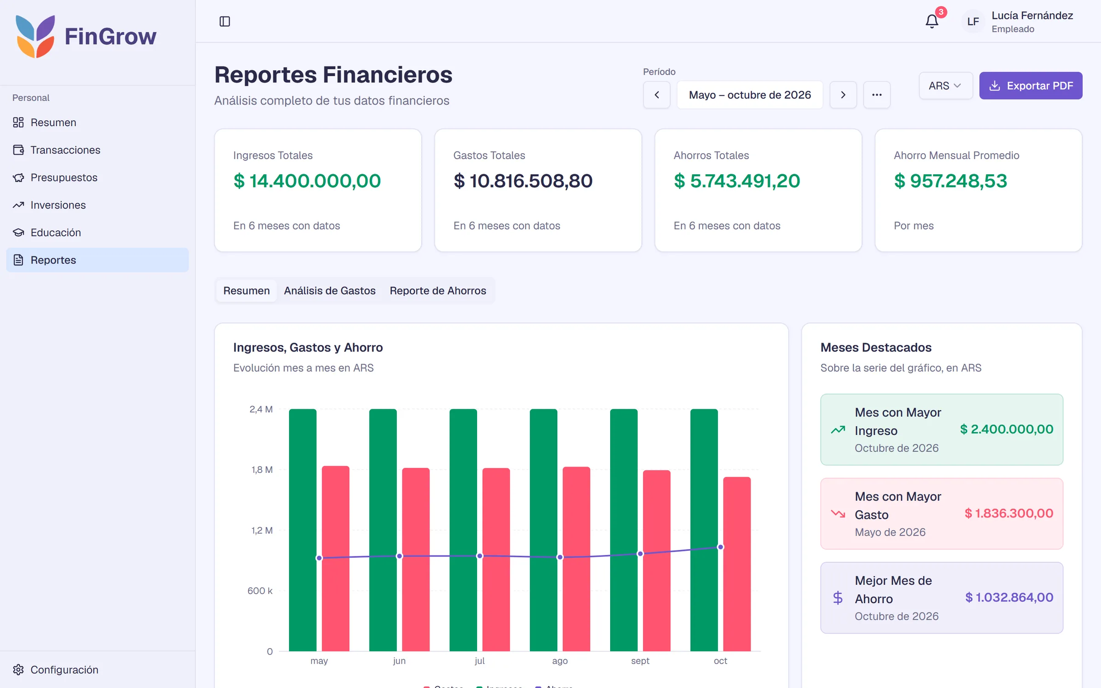Open Lucía Fernández user profile

[1019, 22]
